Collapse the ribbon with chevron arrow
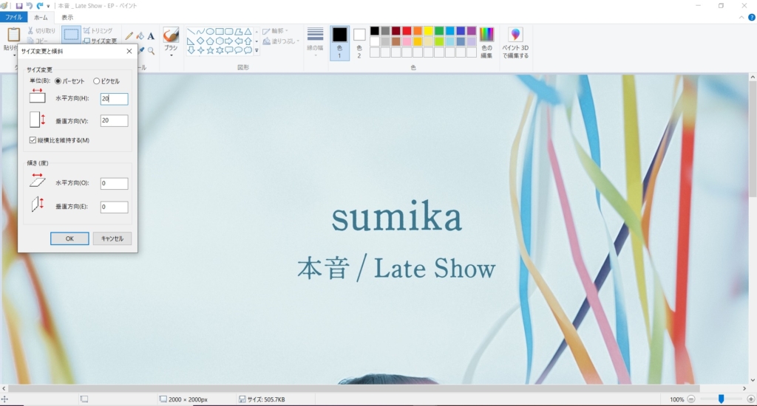 (x=741, y=18)
